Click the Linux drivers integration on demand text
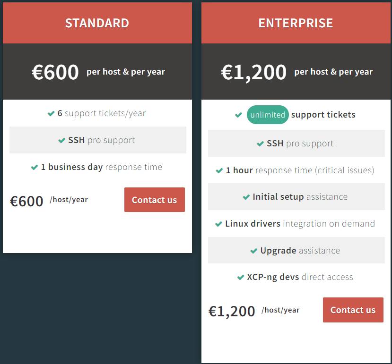This screenshot has height=364, width=392. pyautogui.click(x=300, y=224)
